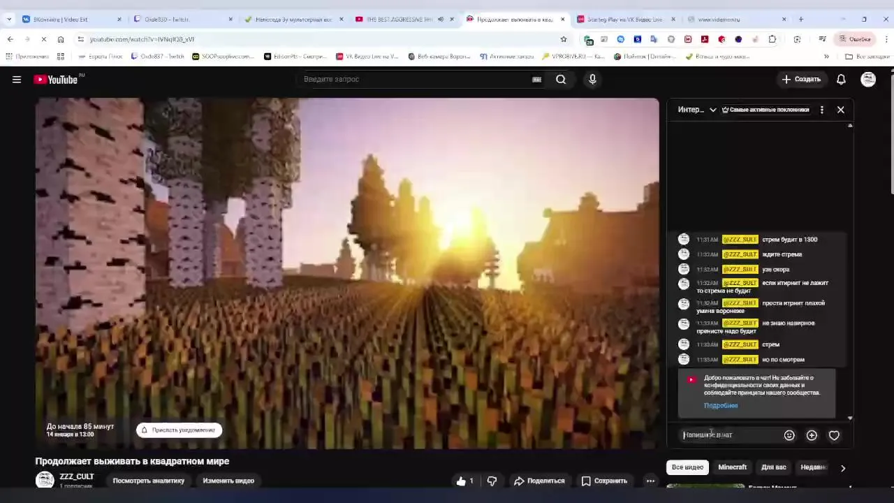This screenshot has height=503, width=894.
Task: Open the Приложения apps bookmark
Action: [28, 57]
